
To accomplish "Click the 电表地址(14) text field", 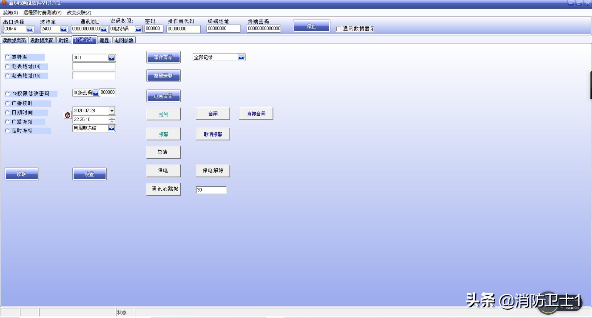I will (94, 66).
